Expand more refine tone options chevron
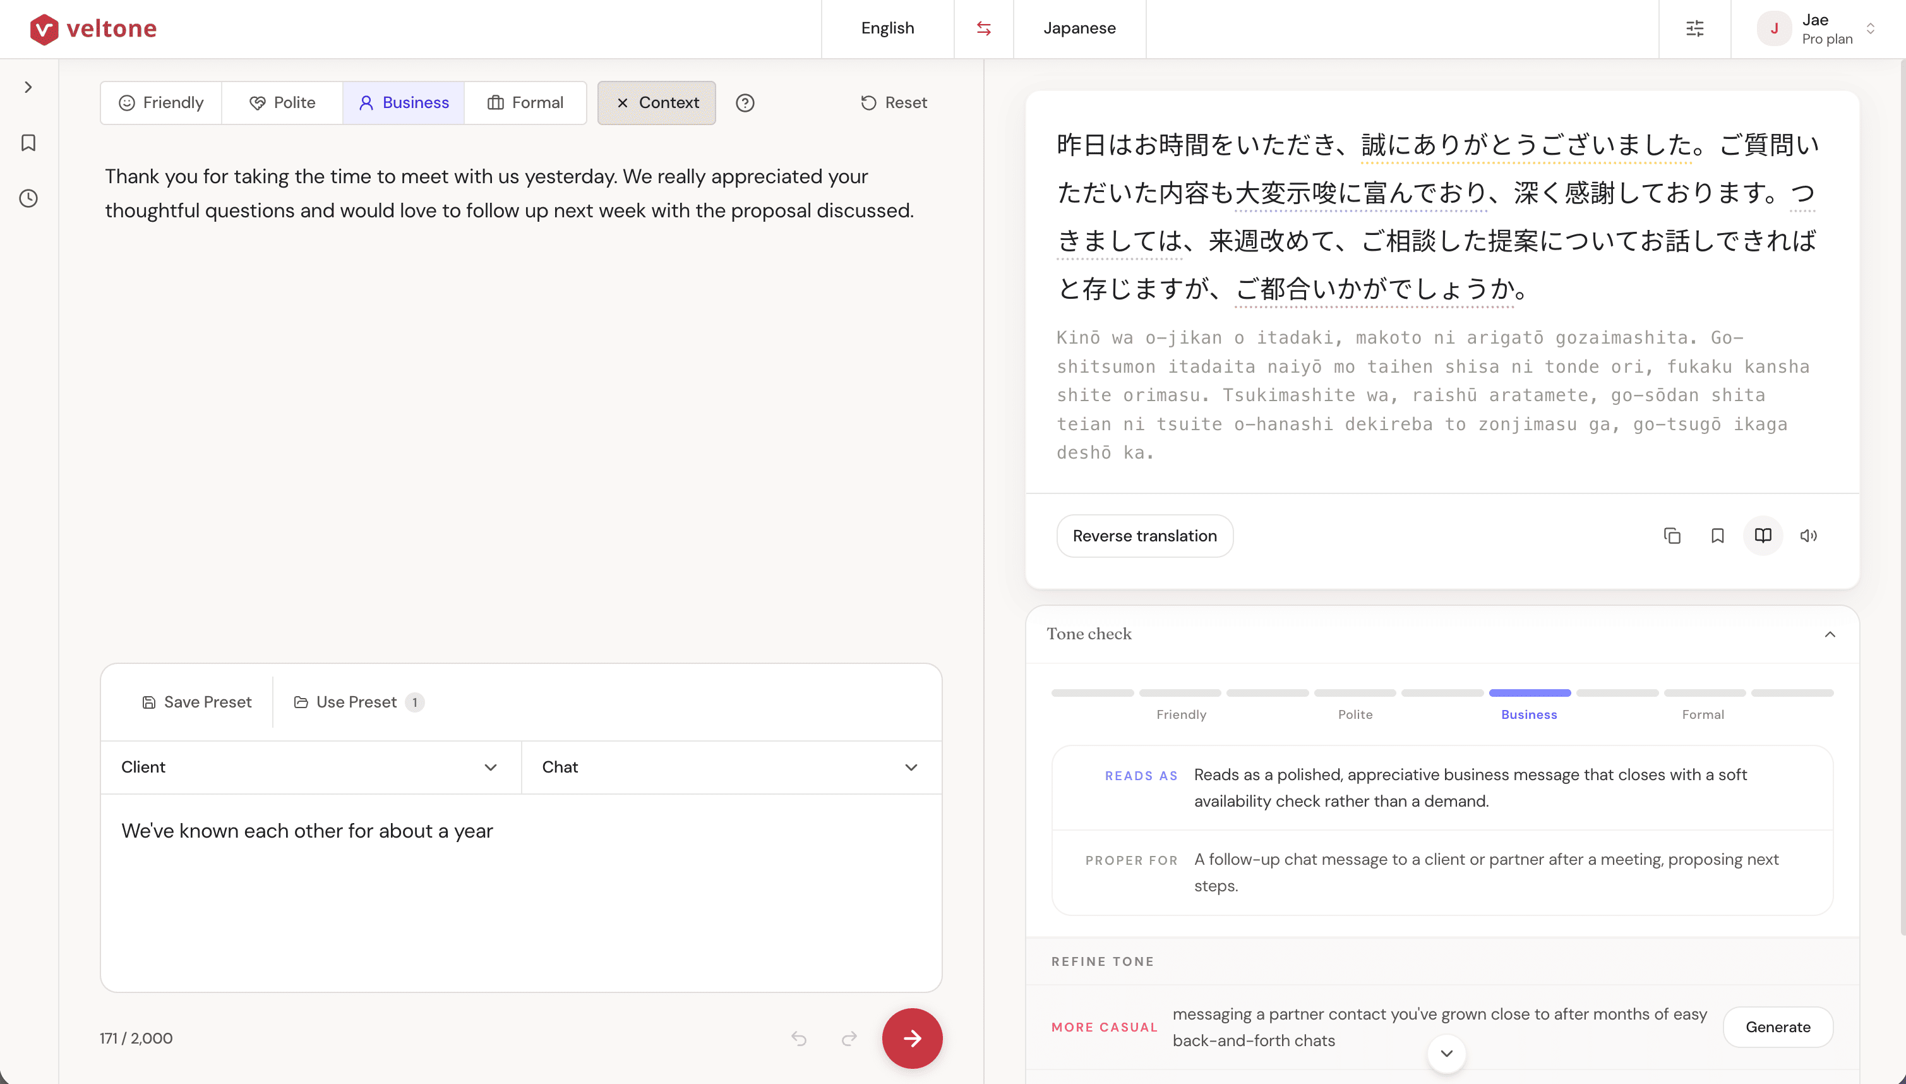The height and width of the screenshot is (1084, 1906). pyautogui.click(x=1446, y=1054)
